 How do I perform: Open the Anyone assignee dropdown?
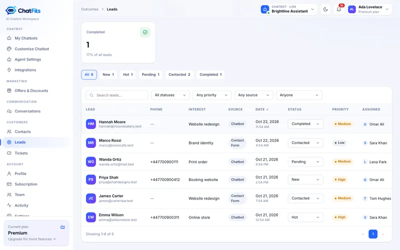click(x=299, y=95)
